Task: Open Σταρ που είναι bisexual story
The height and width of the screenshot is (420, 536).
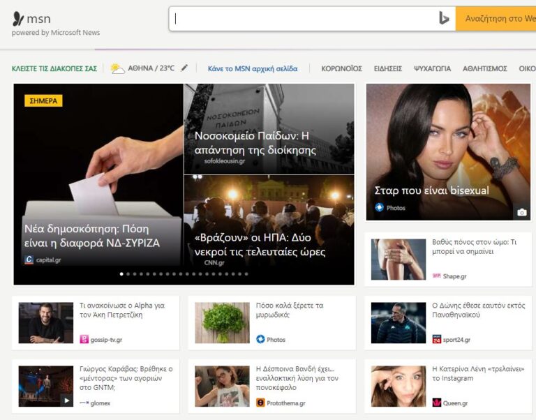Action: tap(431, 190)
